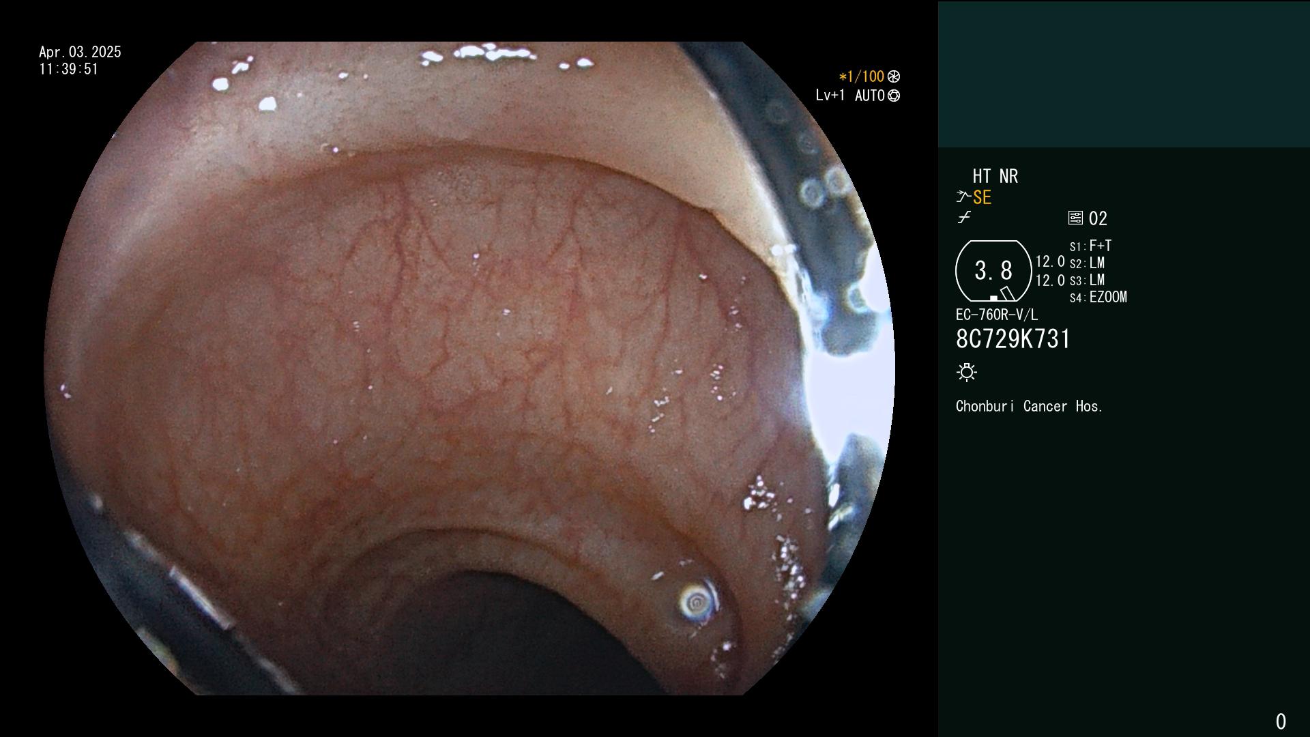Click the counter 0 at bottom right
1310x737 pixels.
pos(1281,721)
